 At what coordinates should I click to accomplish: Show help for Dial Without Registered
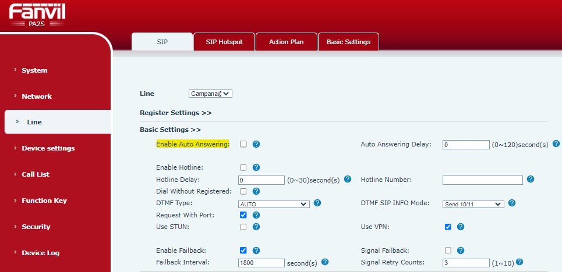tap(256, 191)
